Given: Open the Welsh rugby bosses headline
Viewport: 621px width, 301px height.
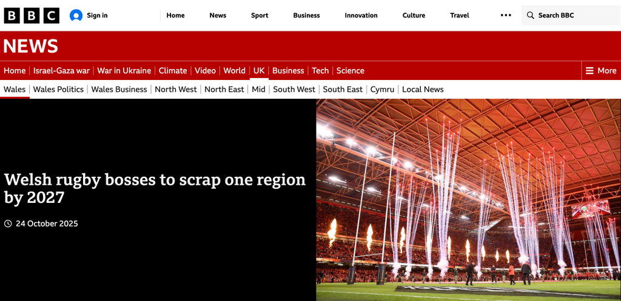Looking at the screenshot, I should pyautogui.click(x=155, y=188).
